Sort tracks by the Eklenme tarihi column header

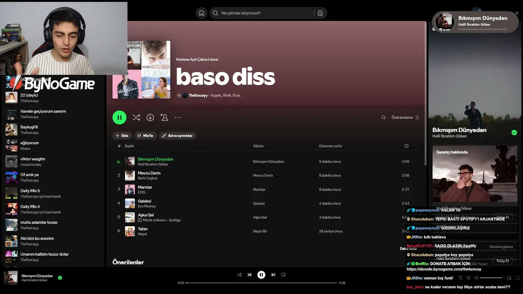pos(331,146)
